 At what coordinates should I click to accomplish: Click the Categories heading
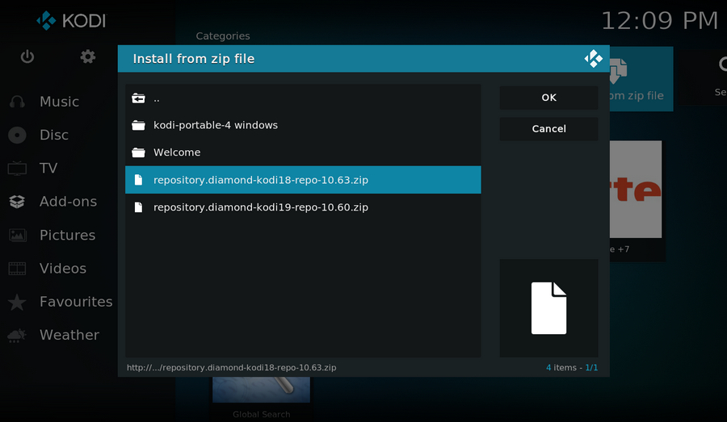pos(223,36)
